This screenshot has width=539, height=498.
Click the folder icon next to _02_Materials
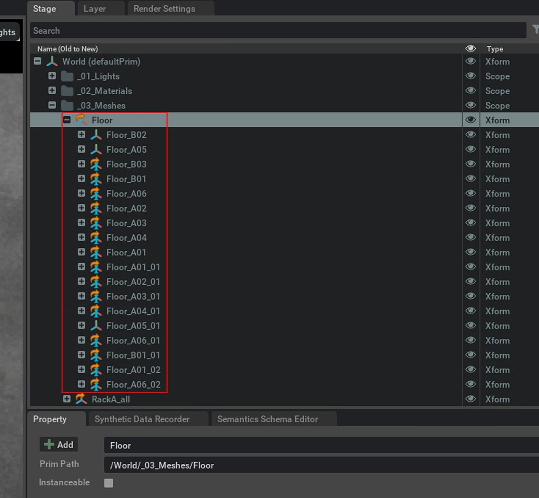[67, 91]
